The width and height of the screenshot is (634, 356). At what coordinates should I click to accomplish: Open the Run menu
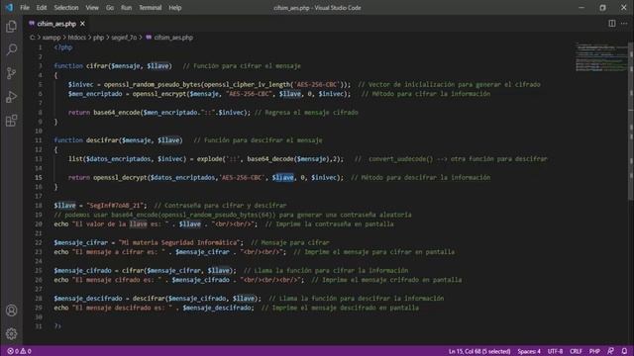coord(126,8)
